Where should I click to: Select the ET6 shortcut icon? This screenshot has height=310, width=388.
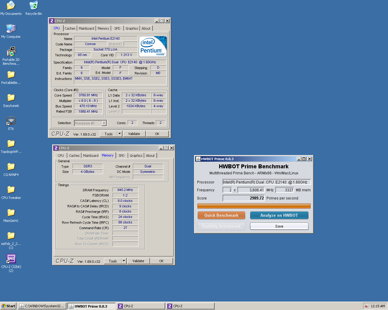coord(11,121)
